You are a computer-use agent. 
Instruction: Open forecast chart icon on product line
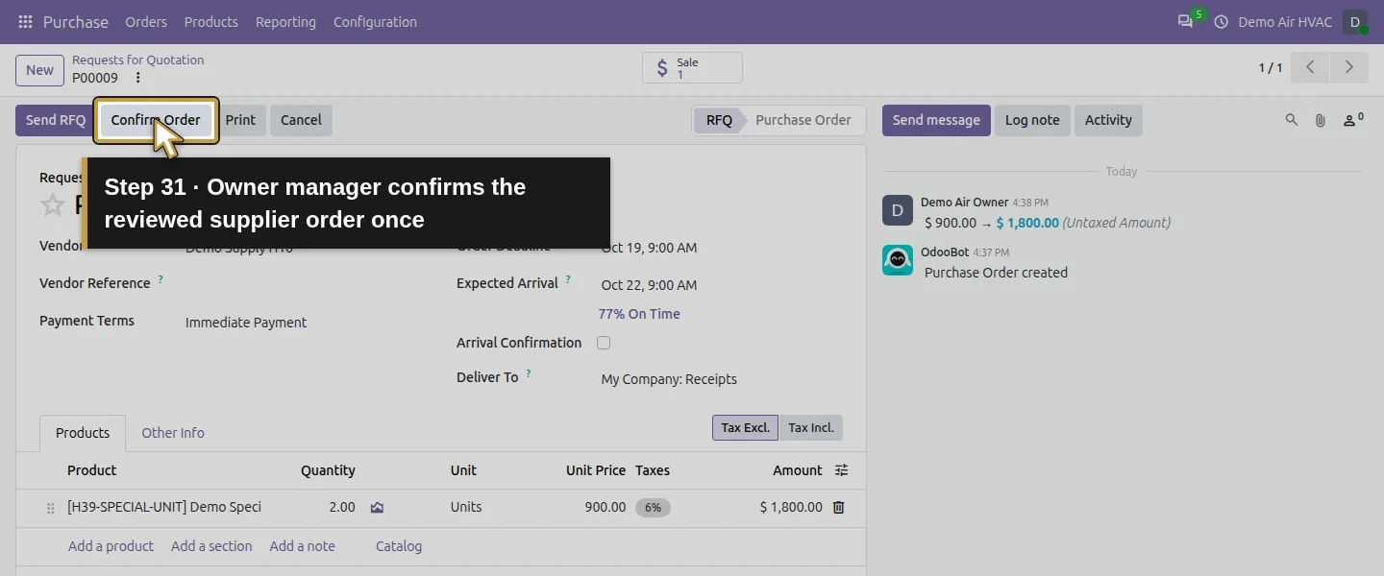377,507
